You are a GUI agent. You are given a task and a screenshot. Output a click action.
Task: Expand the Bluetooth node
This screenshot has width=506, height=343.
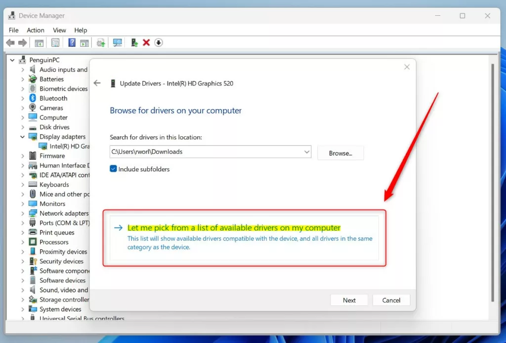pos(22,98)
